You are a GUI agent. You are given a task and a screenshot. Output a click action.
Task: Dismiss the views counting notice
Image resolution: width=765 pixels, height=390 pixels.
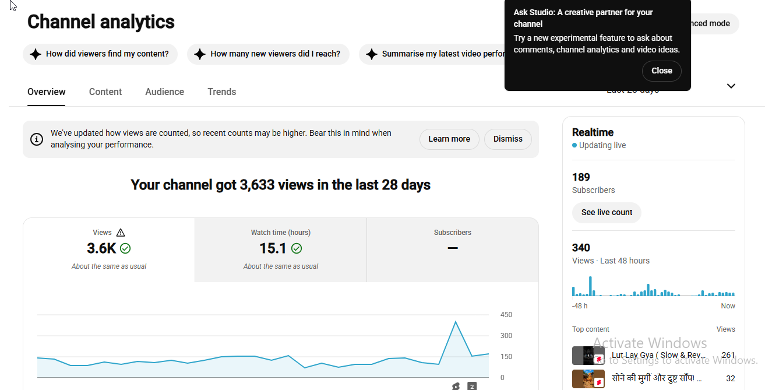pos(508,139)
